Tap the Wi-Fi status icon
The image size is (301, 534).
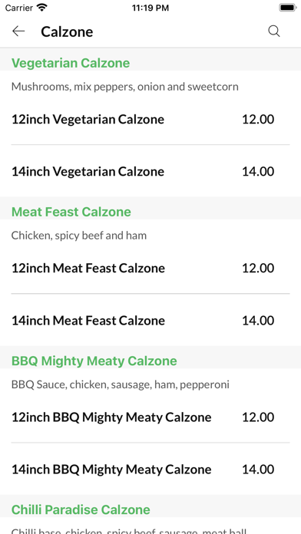[42, 8]
